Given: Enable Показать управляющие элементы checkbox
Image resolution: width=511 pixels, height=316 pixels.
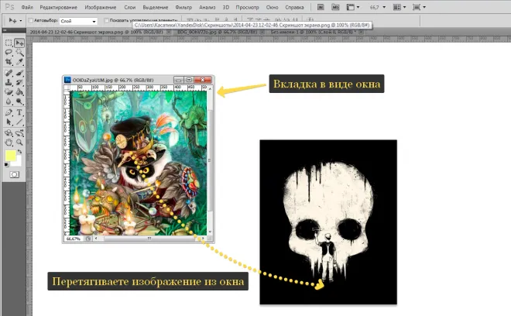Looking at the screenshot, I should point(106,21).
